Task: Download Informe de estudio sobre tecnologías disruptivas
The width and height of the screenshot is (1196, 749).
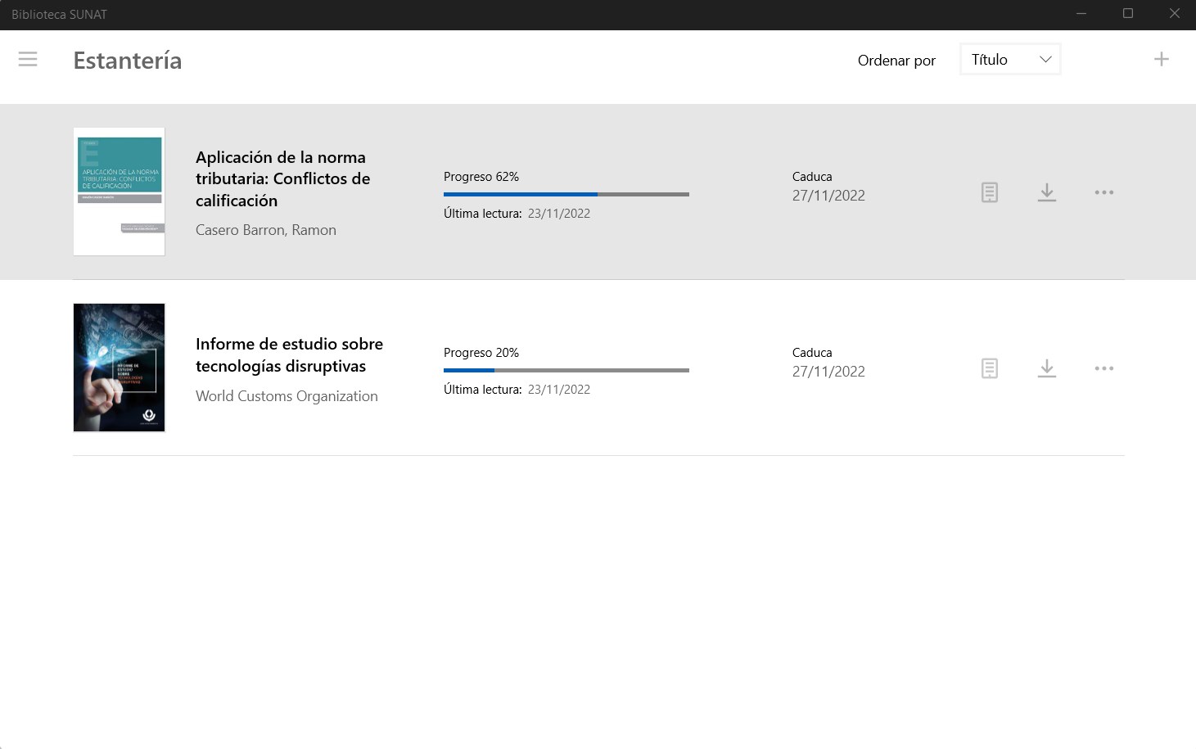Action: 1047,368
